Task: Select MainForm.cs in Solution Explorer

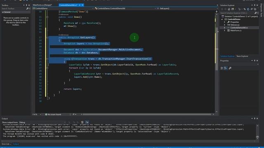Action: (x=236, y=30)
